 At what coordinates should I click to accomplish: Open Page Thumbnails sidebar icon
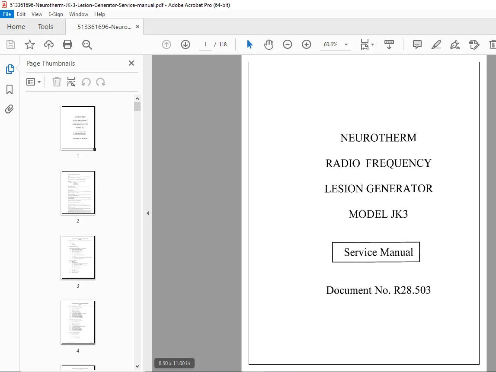(x=10, y=69)
